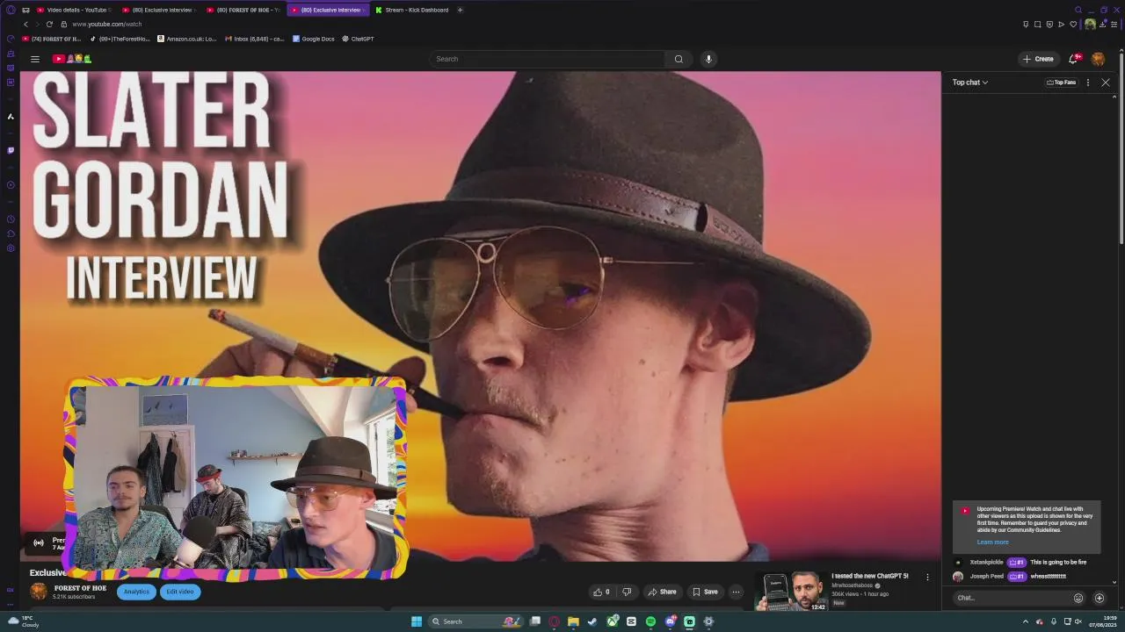Open options for the ChatGPT 5 recommended video
The image size is (1125, 632).
[927, 577]
